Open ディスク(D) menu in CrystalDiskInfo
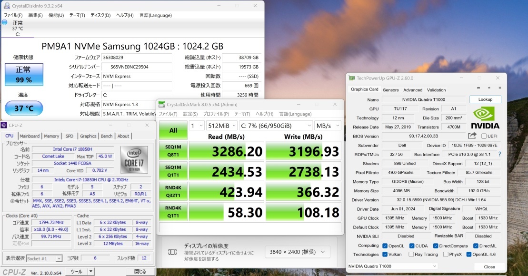The width and height of the screenshot is (528, 276). click(x=100, y=15)
